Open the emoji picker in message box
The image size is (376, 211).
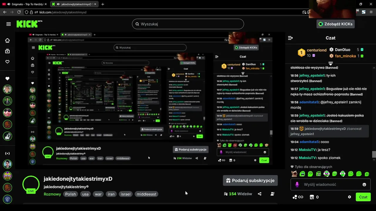point(364,185)
